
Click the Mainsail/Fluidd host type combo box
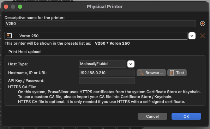[102, 64]
